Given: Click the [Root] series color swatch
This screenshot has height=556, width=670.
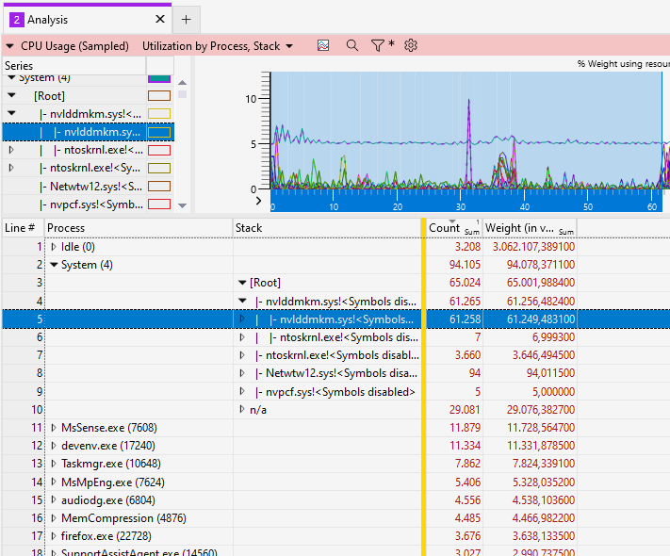Looking at the screenshot, I should (159, 96).
